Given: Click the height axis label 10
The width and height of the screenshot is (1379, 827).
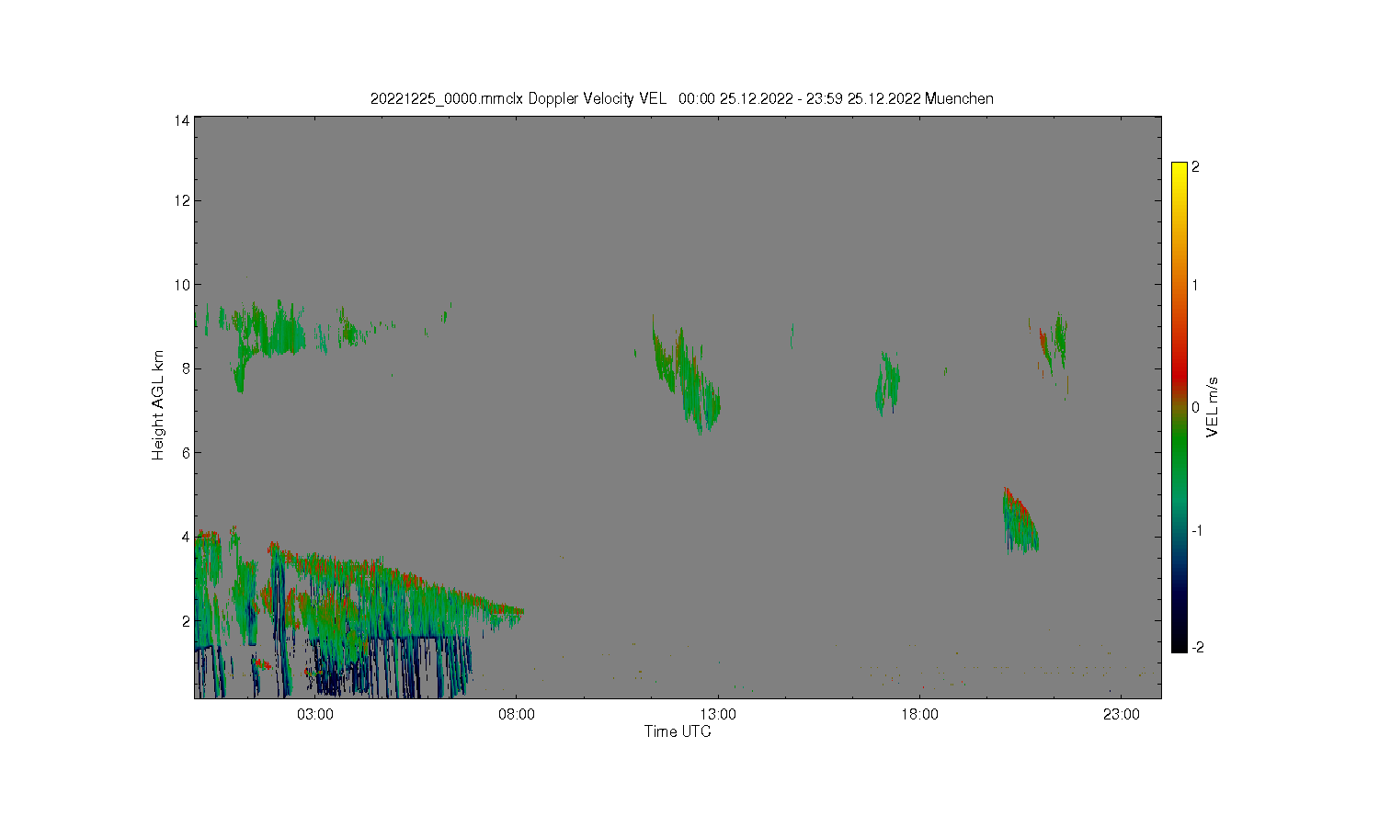Looking at the screenshot, I should tap(182, 285).
